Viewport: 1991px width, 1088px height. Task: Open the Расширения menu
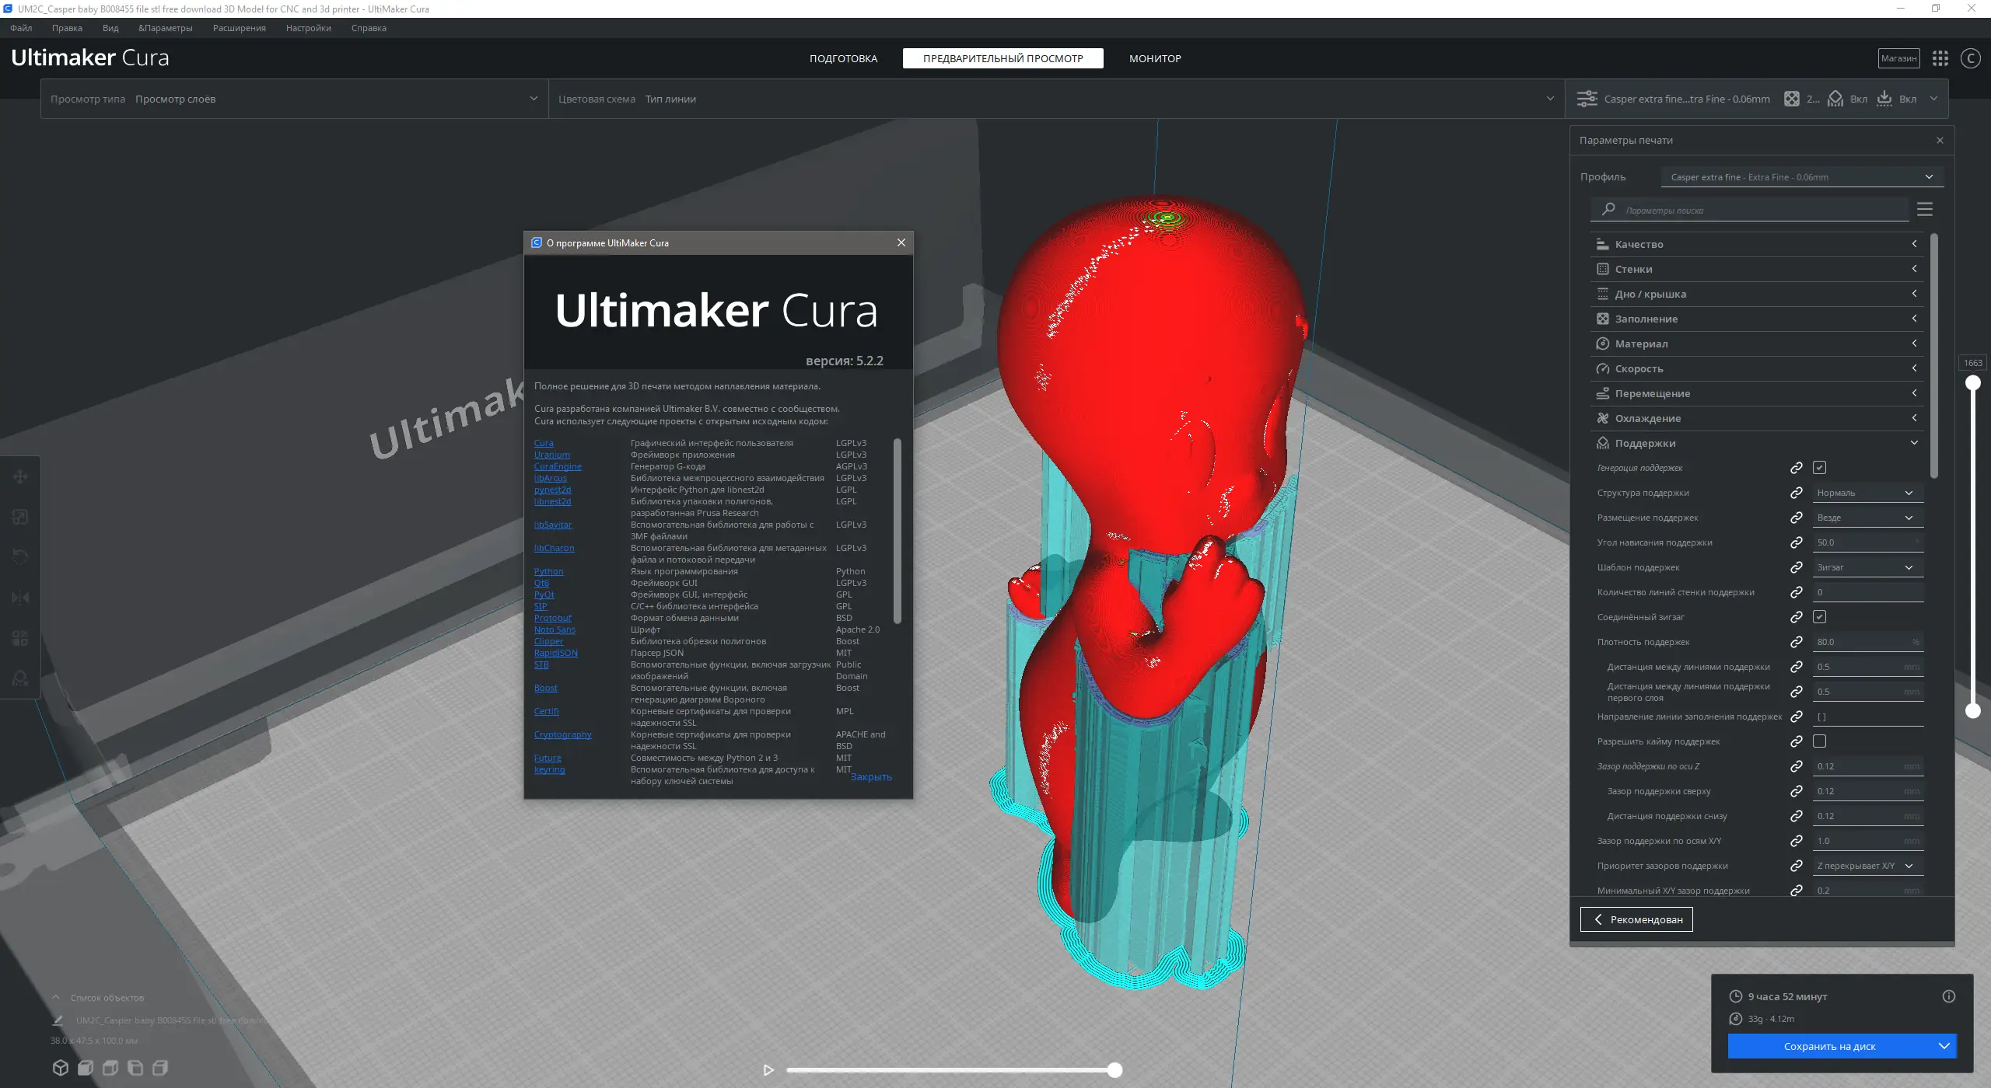tap(239, 28)
